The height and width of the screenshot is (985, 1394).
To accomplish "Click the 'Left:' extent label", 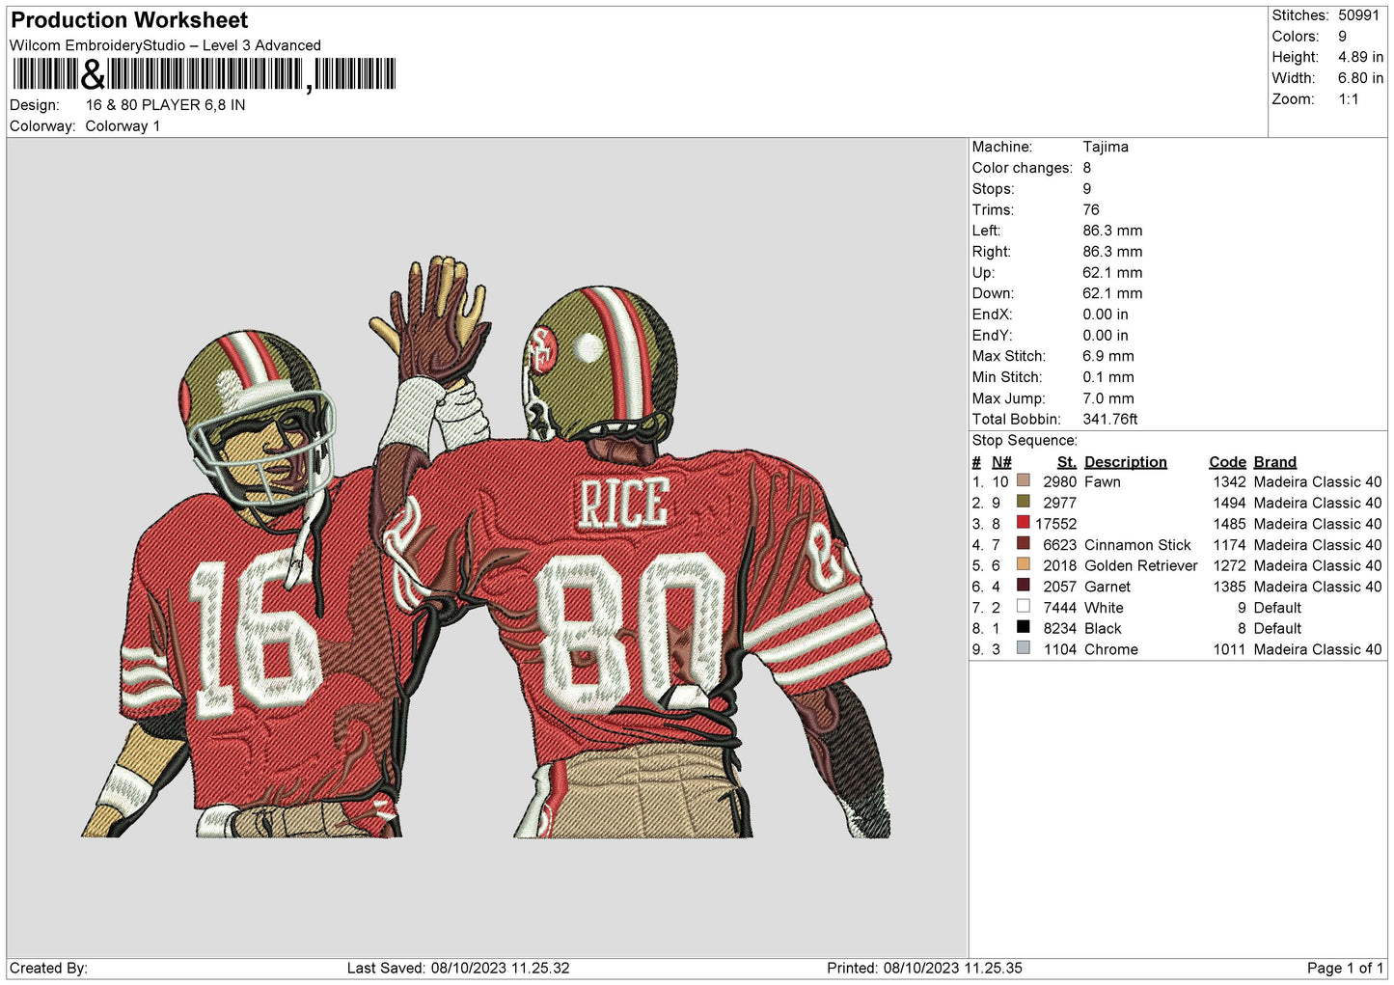I will click(986, 231).
